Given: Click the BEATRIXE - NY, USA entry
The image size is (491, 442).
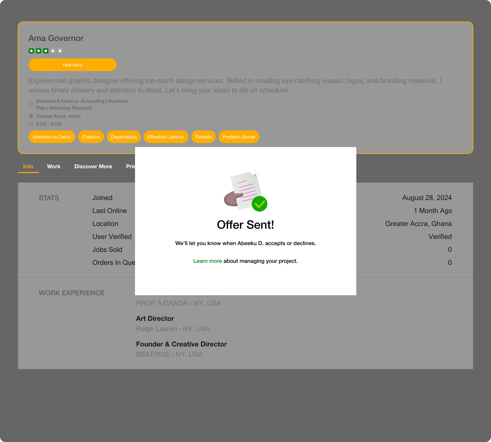Looking at the screenshot, I should tap(169, 355).
